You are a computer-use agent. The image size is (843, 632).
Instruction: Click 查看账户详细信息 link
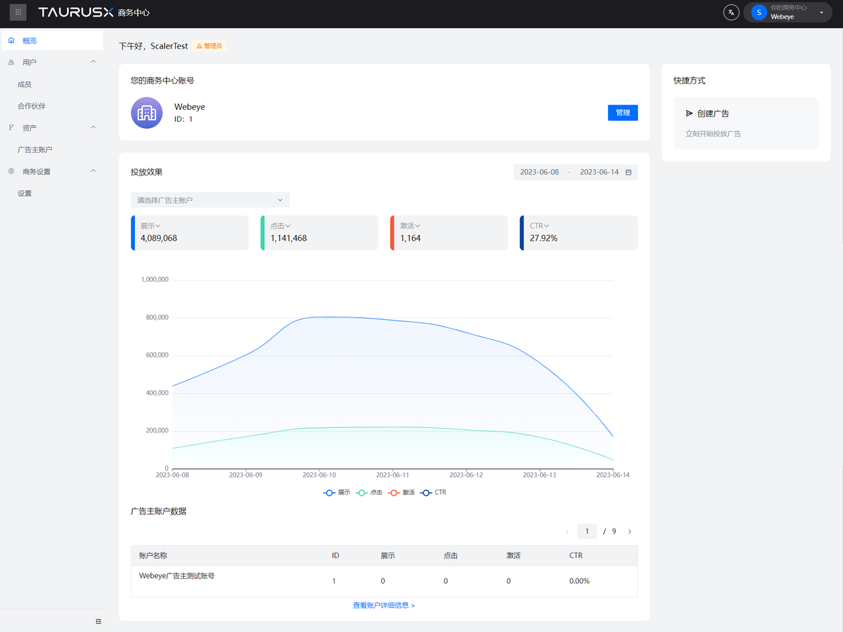[x=384, y=606]
